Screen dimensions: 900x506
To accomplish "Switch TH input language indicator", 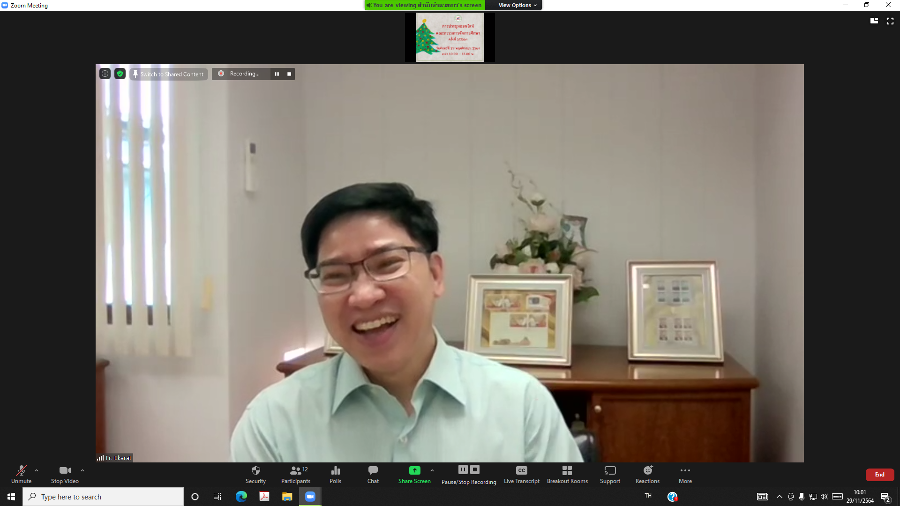I will pyautogui.click(x=648, y=496).
